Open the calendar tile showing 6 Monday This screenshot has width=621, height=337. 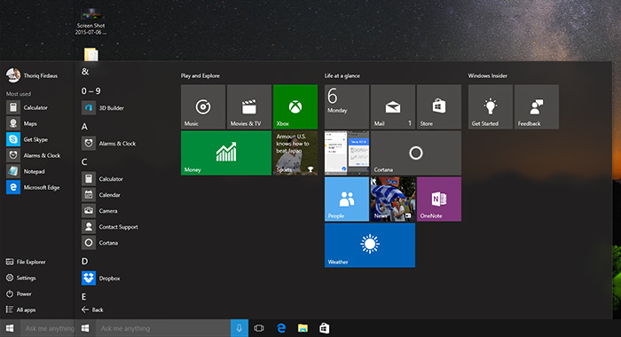pyautogui.click(x=347, y=106)
